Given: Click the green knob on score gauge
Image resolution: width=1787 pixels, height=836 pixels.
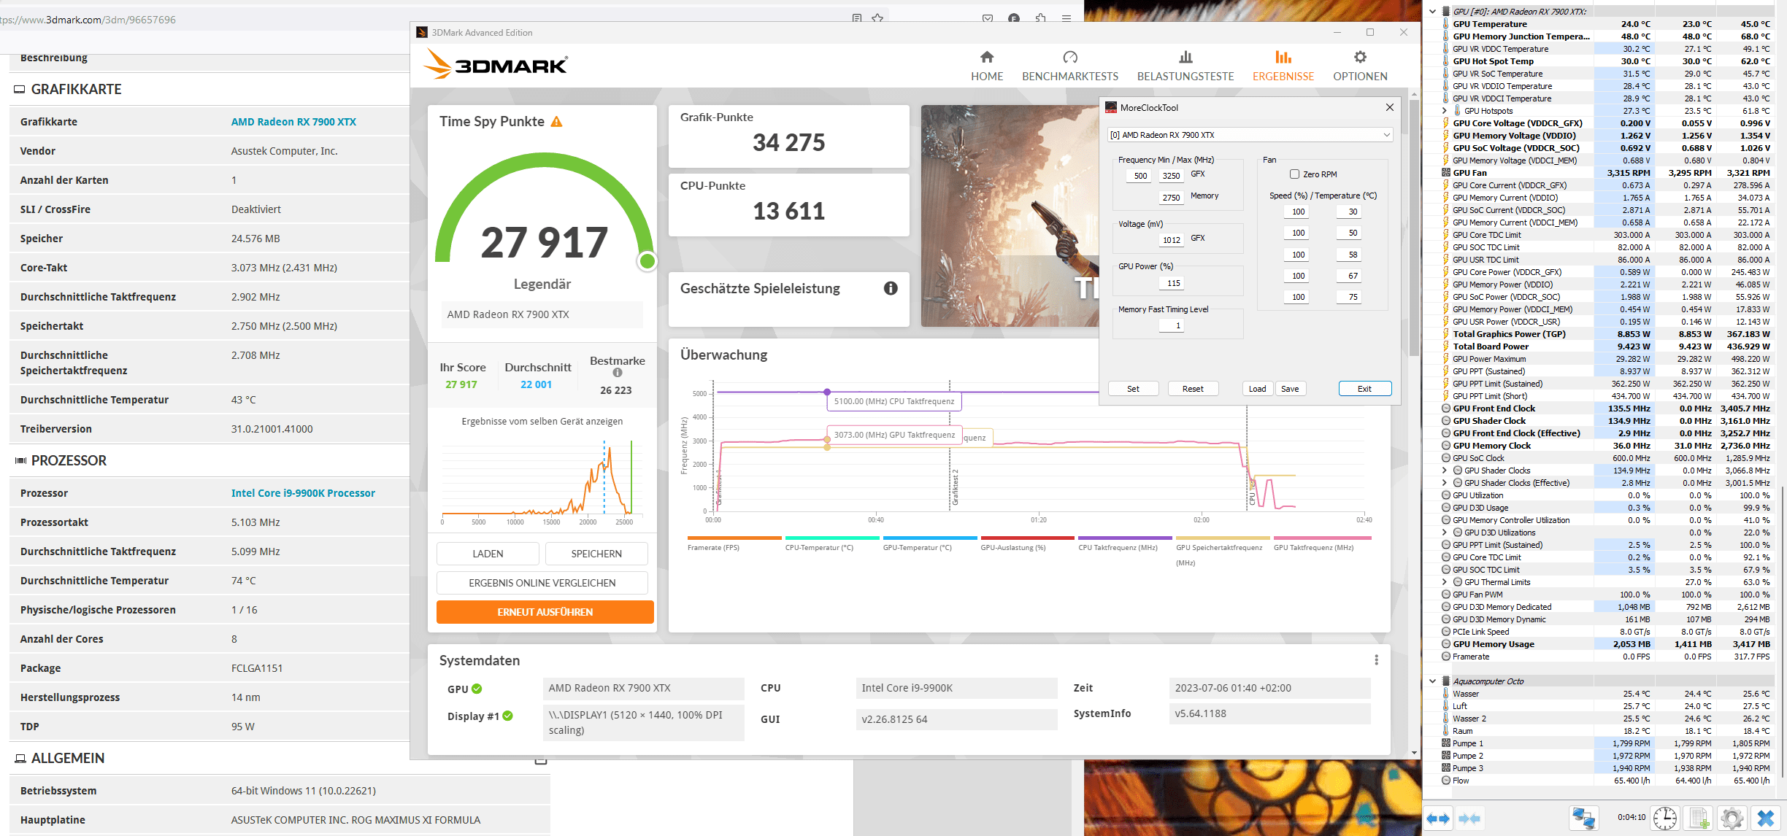Looking at the screenshot, I should (x=647, y=261).
